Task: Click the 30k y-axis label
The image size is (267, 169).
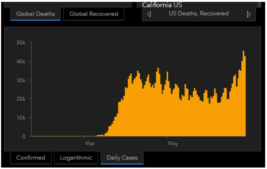Action: tap(21, 80)
